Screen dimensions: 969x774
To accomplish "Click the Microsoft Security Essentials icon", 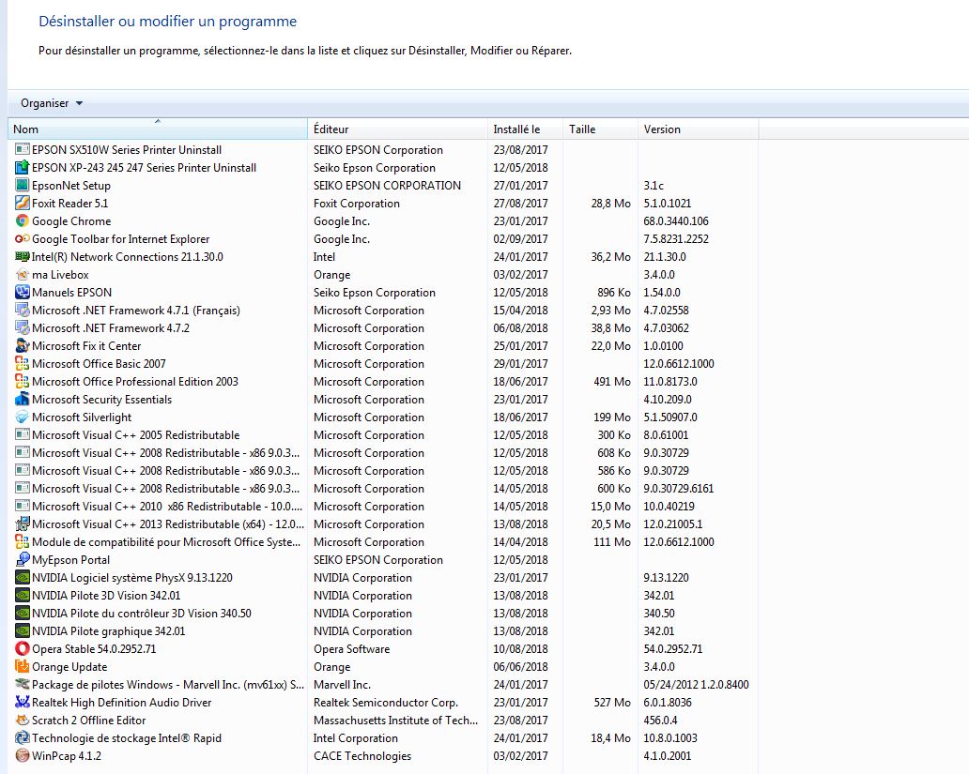I will (x=23, y=400).
